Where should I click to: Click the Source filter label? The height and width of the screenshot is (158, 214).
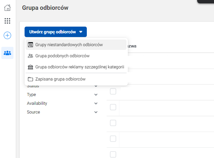[x=33, y=112]
